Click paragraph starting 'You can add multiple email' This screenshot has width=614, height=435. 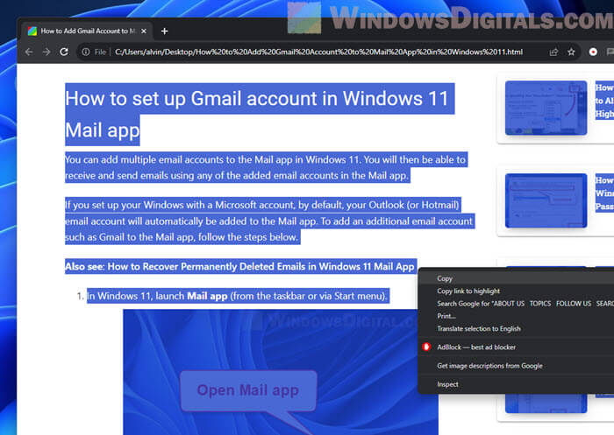click(x=266, y=168)
